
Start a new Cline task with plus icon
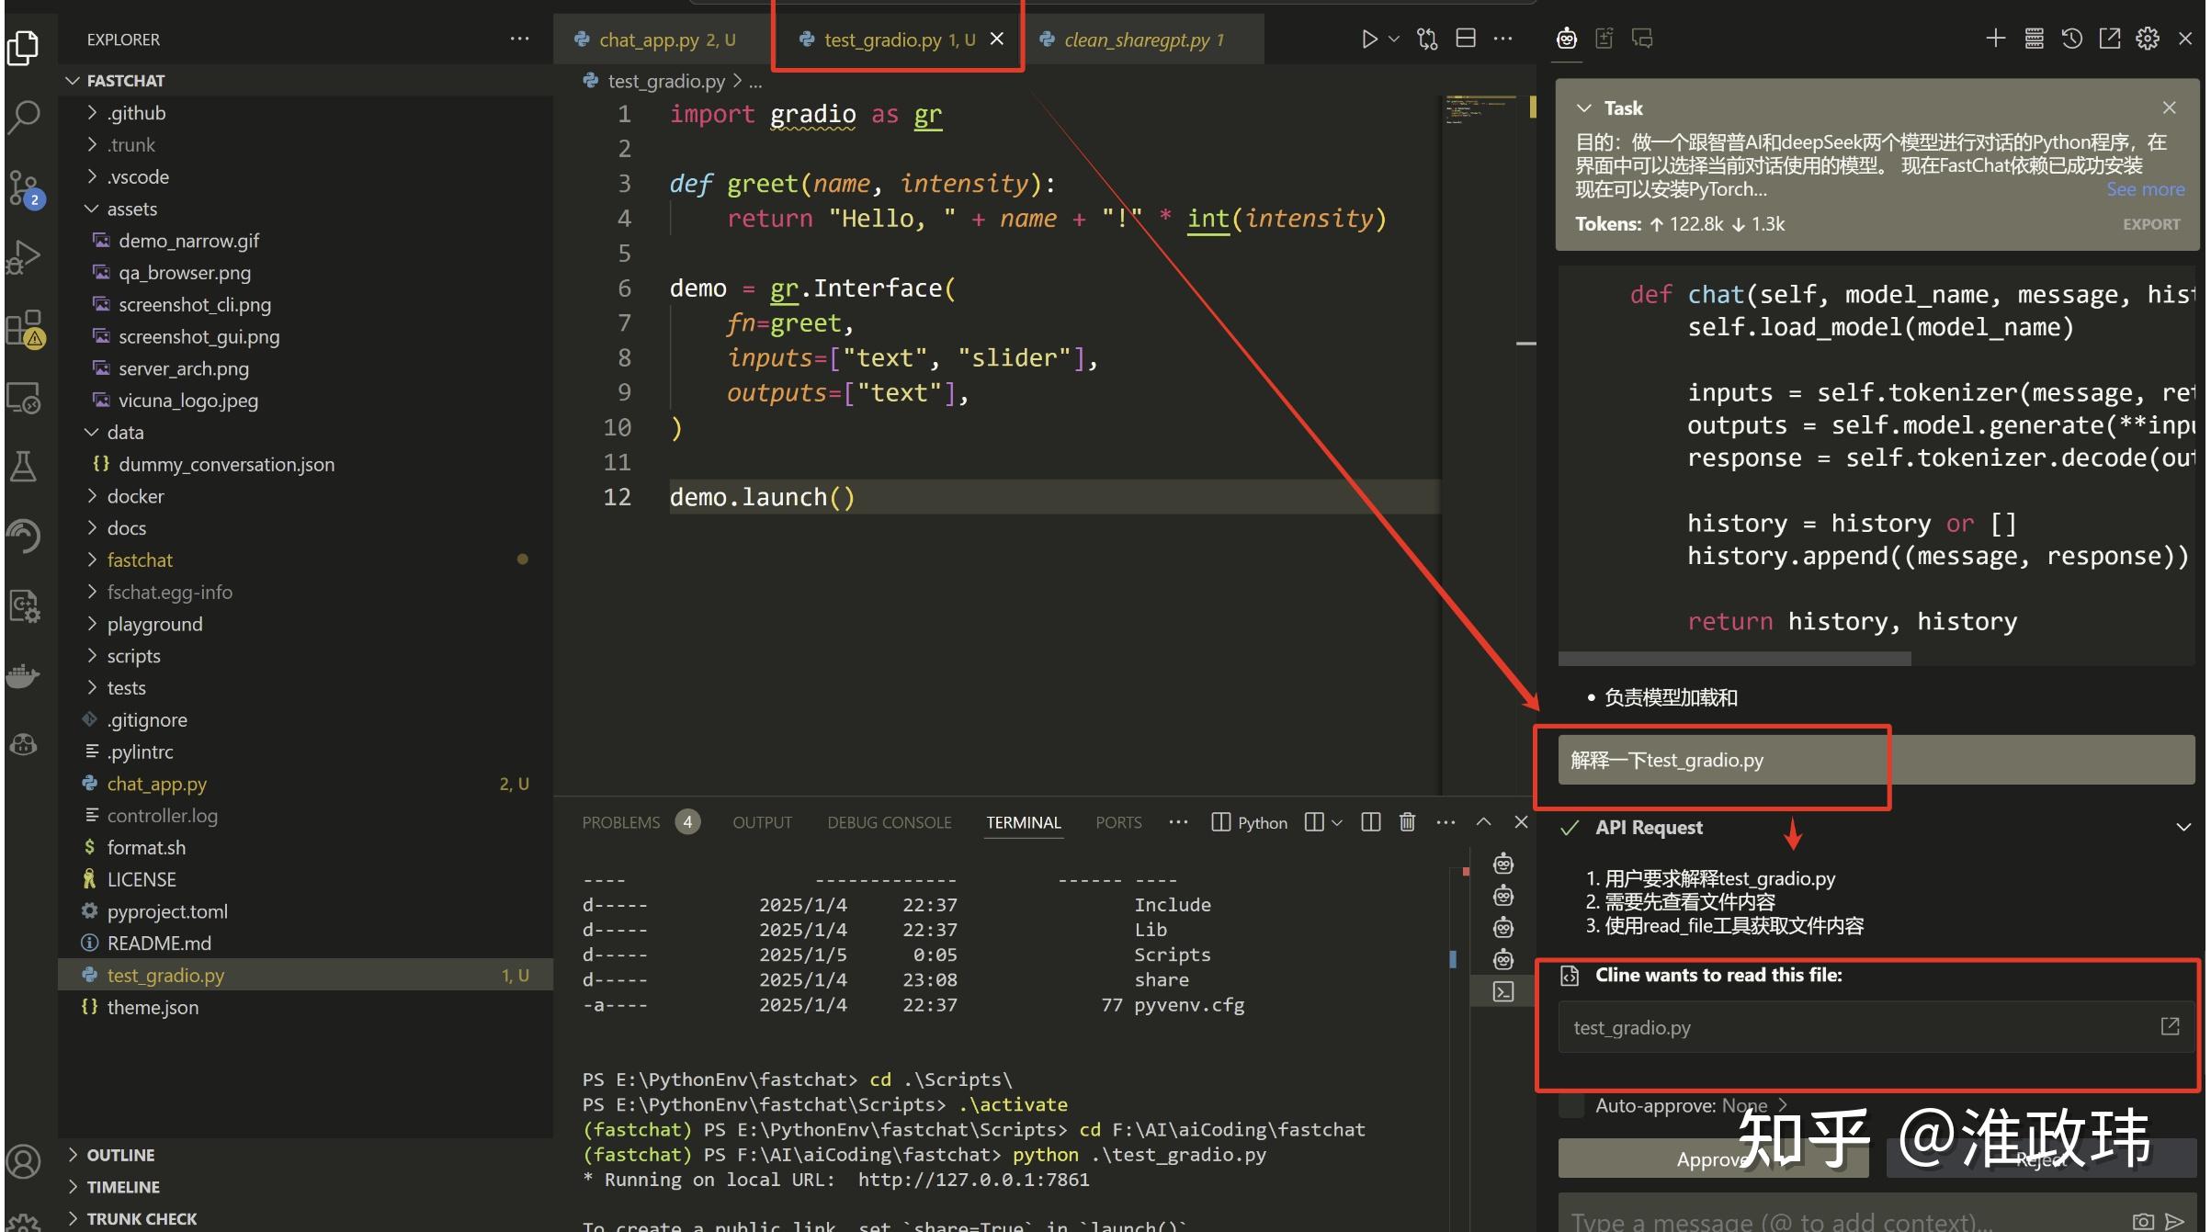pyautogui.click(x=1995, y=39)
